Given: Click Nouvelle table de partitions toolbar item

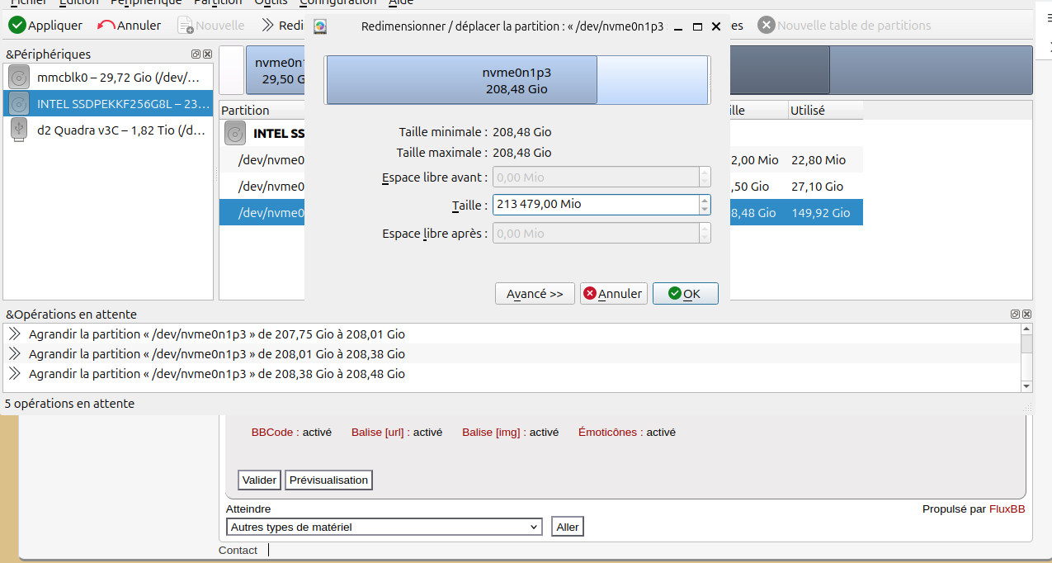Looking at the screenshot, I should click(845, 26).
